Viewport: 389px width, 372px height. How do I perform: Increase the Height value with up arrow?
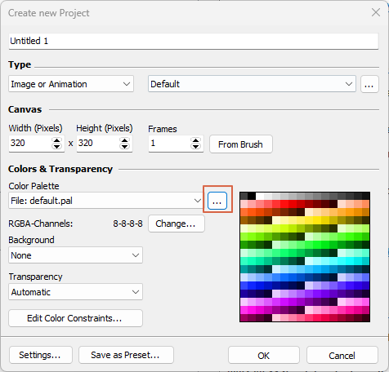[x=124, y=140]
